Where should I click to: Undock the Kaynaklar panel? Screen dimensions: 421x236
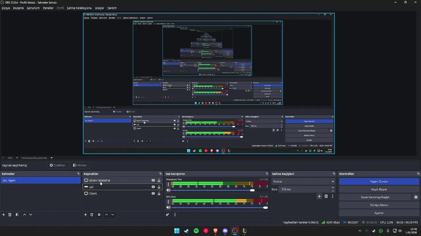pos(161,174)
